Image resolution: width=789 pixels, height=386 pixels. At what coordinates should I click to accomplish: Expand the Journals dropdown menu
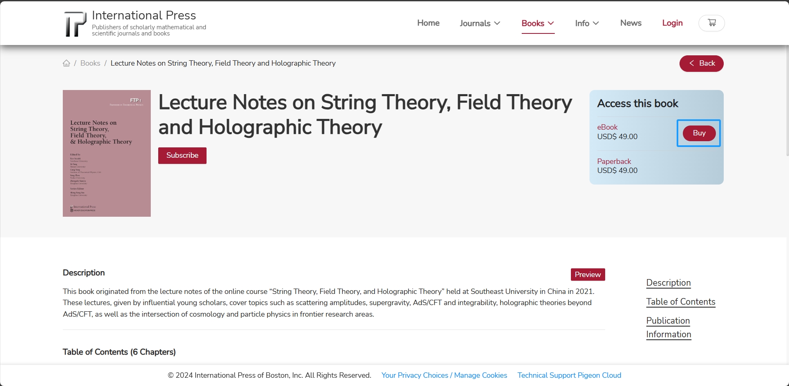click(x=480, y=24)
